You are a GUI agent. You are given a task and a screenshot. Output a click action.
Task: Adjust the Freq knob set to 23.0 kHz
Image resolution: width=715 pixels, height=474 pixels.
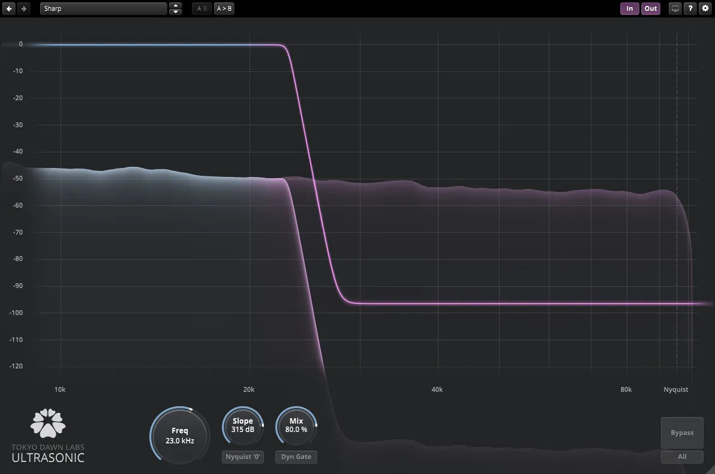click(179, 434)
